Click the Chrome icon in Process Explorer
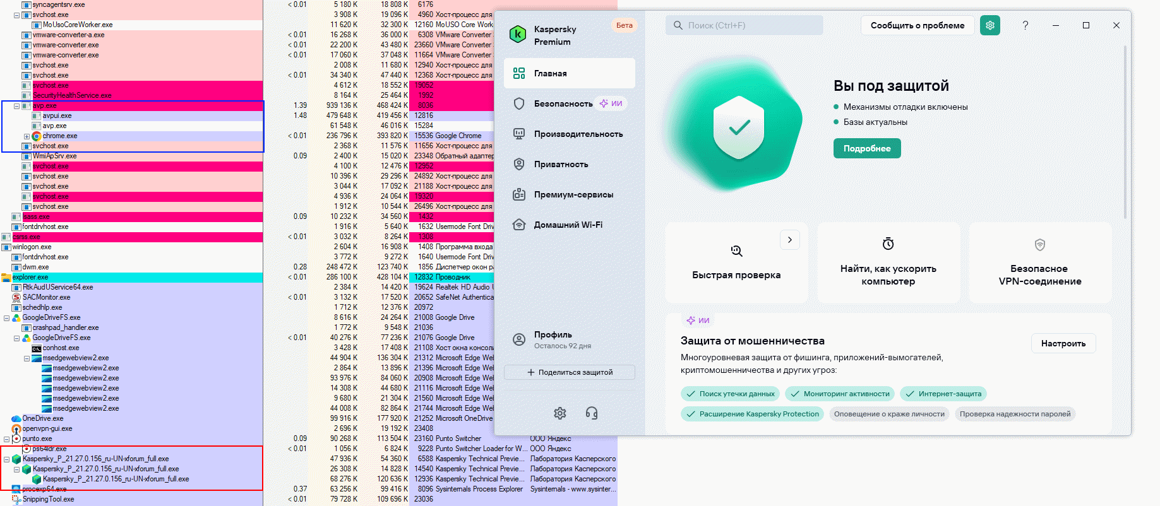Screen dimensions: 1160x506 click(37, 136)
